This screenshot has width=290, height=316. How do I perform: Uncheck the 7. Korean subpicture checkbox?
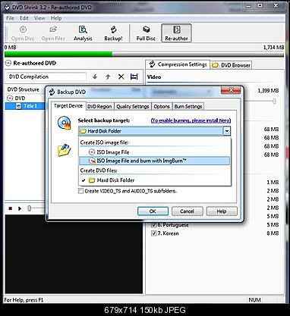coord(154,233)
